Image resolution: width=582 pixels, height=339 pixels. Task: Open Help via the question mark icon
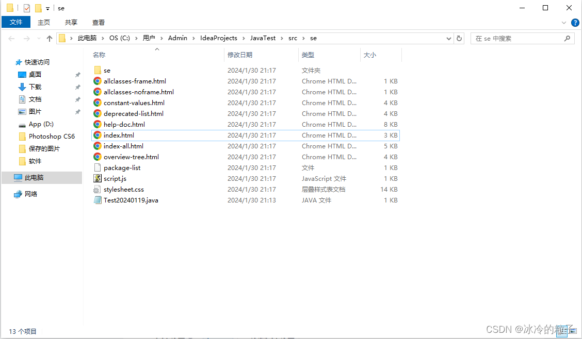click(x=575, y=22)
